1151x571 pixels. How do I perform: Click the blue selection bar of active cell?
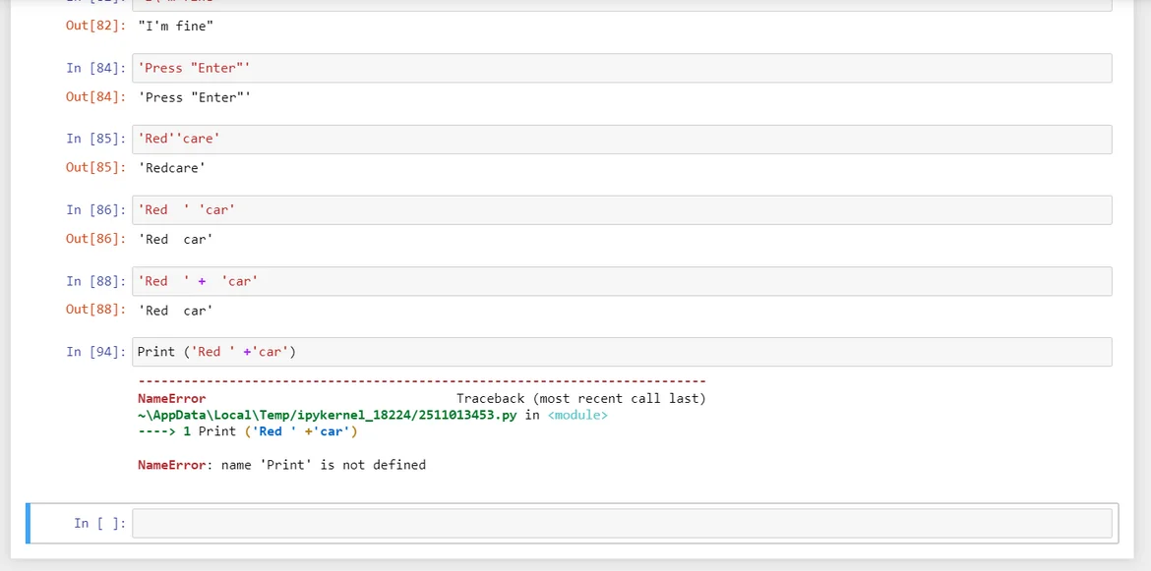point(28,523)
